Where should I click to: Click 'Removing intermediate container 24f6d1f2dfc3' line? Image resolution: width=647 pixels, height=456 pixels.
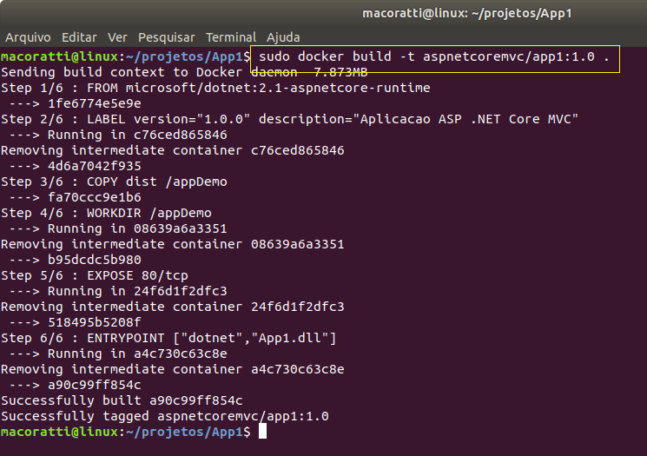(x=173, y=307)
